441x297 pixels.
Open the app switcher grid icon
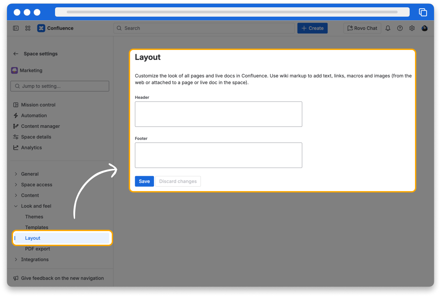[28, 28]
